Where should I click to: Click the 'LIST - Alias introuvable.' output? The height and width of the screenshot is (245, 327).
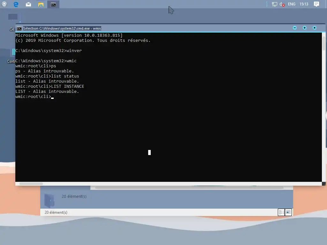47,92
